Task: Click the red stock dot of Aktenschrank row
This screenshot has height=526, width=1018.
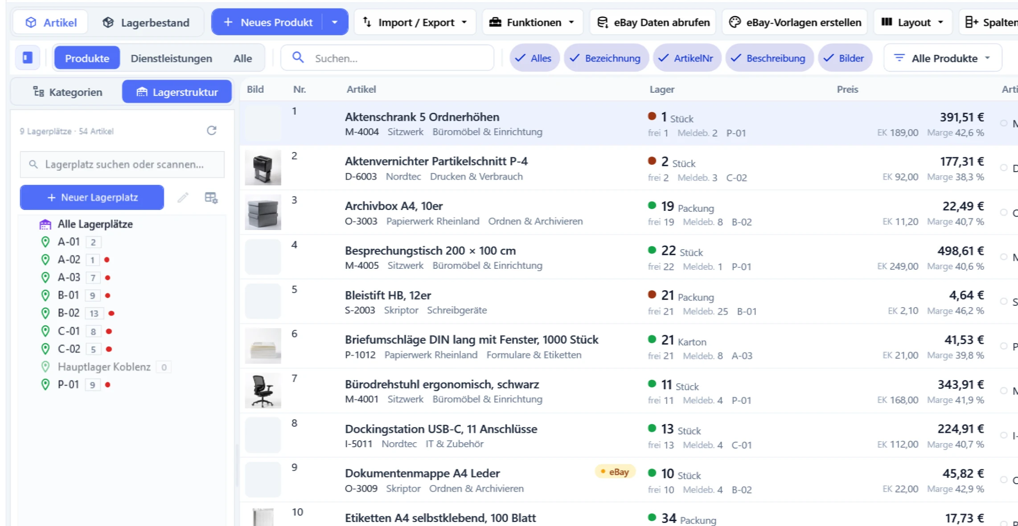Action: click(x=652, y=116)
